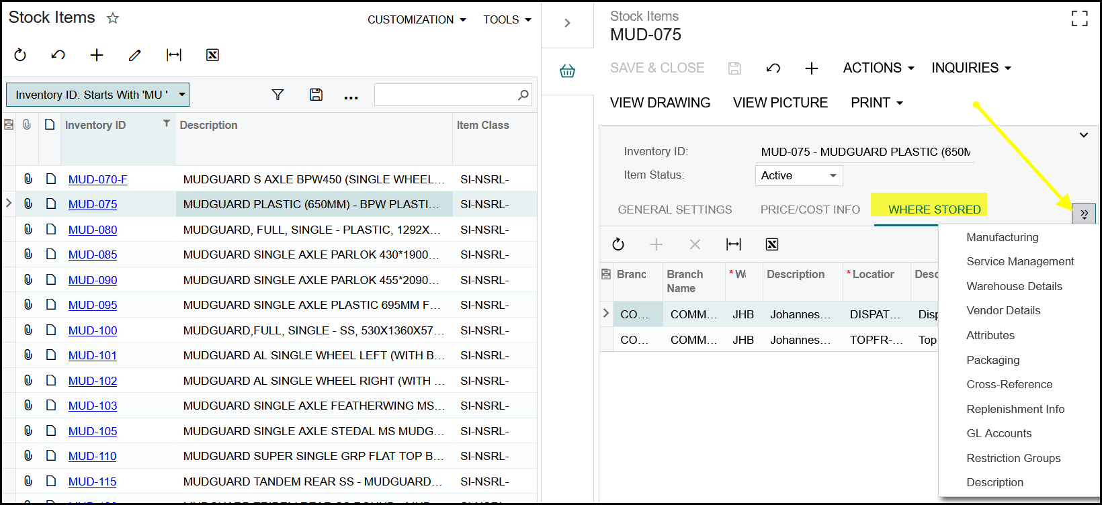Click the search box in Stock Items list
This screenshot has height=505, width=1102.
tap(446, 95)
